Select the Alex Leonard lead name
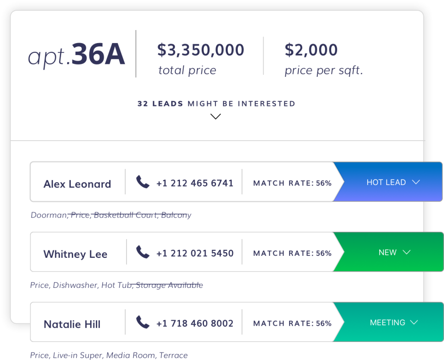Screen dimensions: 444x360 (77, 184)
